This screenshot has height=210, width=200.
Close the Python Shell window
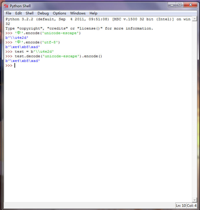click(x=190, y=5)
